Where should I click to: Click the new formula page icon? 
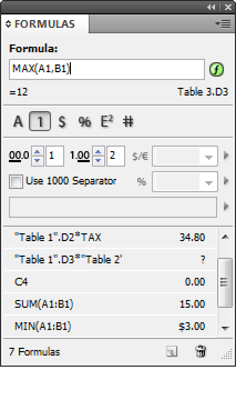point(172,352)
